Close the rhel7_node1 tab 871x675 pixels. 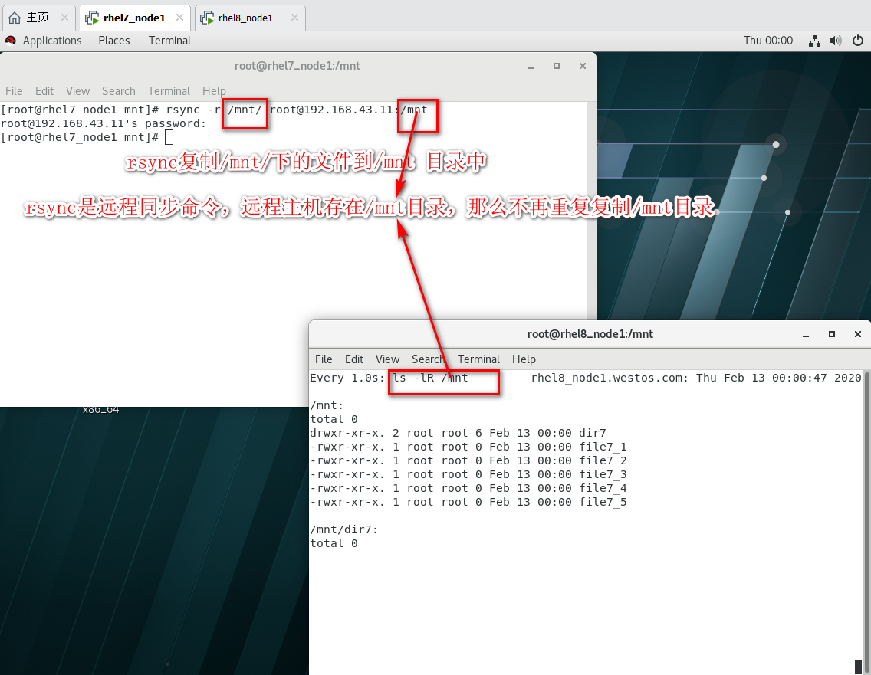[179, 18]
